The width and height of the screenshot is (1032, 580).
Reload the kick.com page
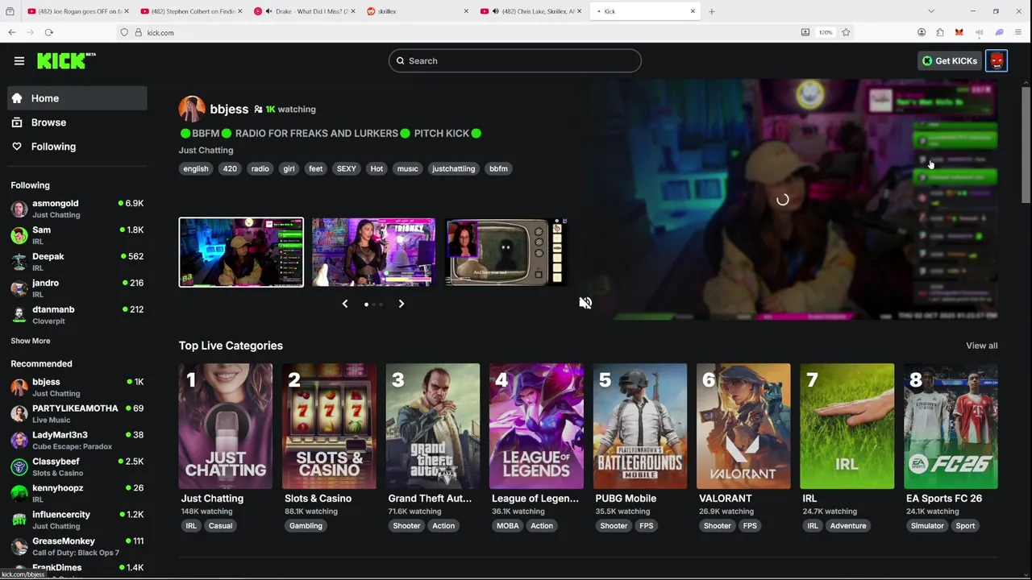[49, 32]
